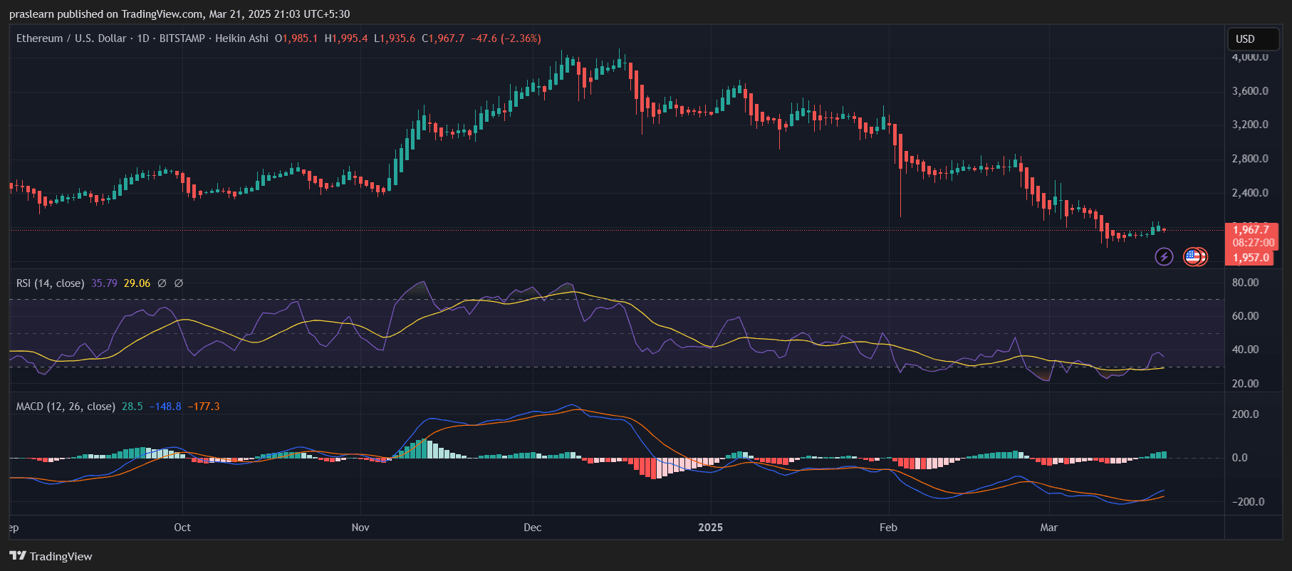
Task: Click the yellow RSI average value 29.06
Action: 137,283
